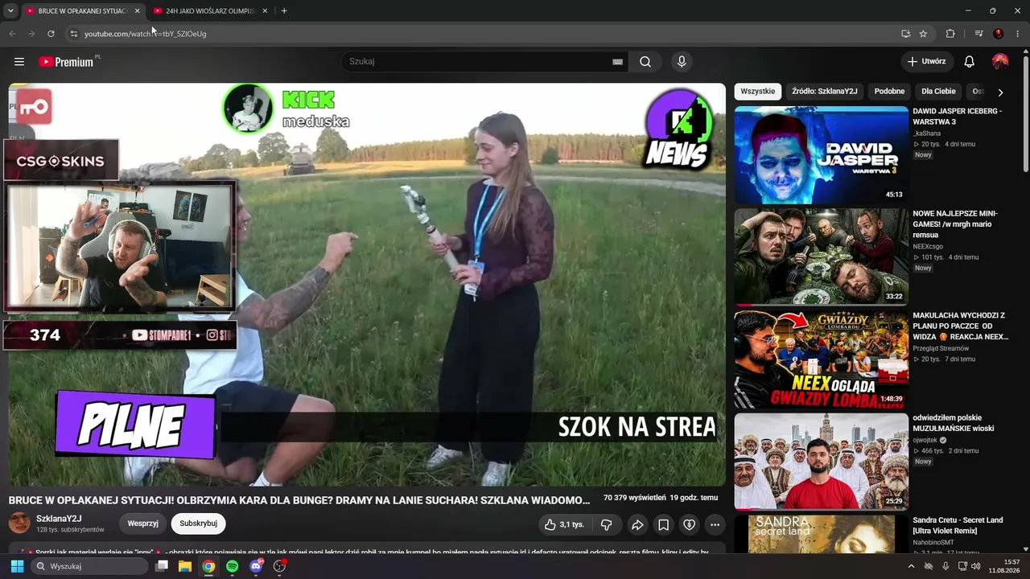Image resolution: width=1030 pixels, height=579 pixels.
Task: Click the Chrome address bar URL
Action: click(x=146, y=34)
